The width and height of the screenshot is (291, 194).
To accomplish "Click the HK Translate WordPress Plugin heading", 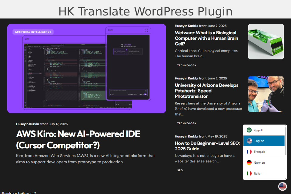I will pyautogui.click(x=145, y=11).
